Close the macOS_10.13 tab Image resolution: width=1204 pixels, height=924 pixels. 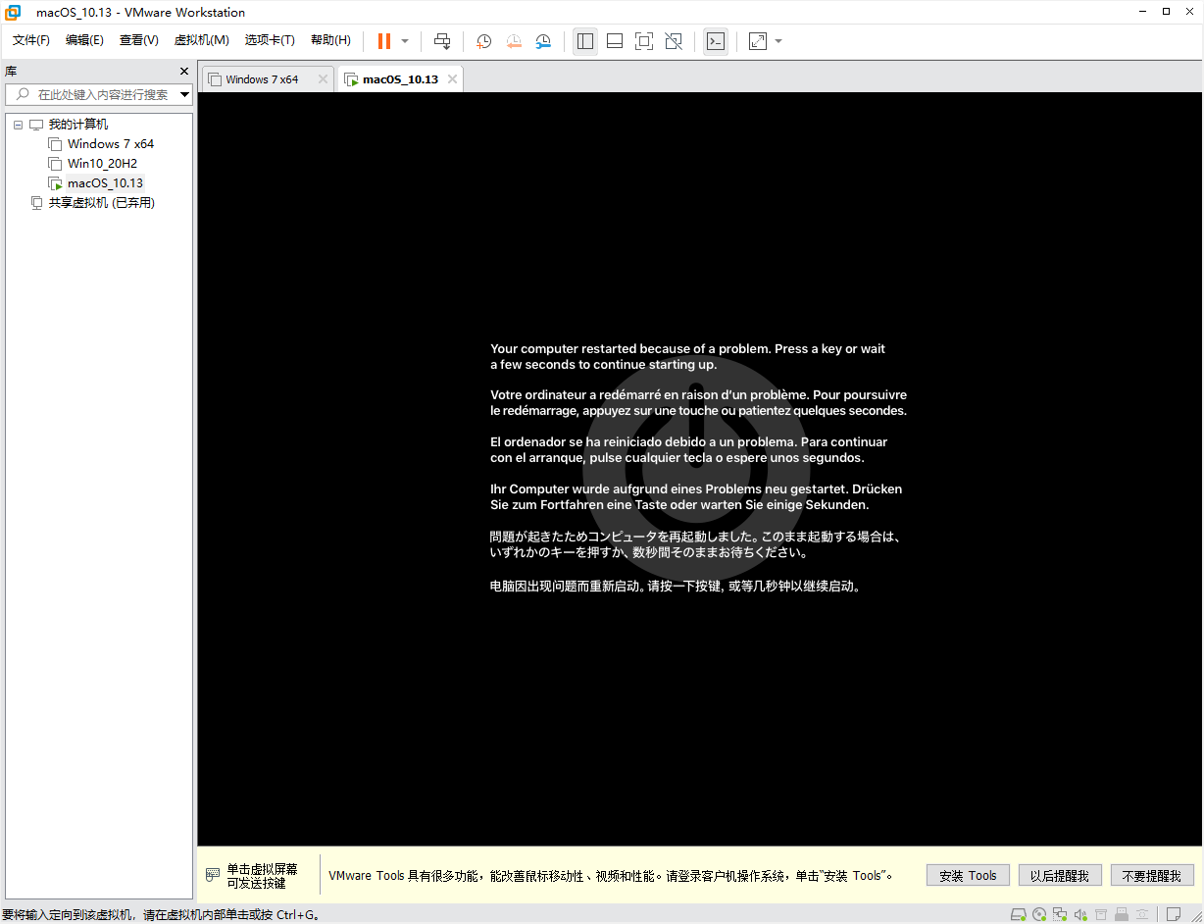[452, 79]
